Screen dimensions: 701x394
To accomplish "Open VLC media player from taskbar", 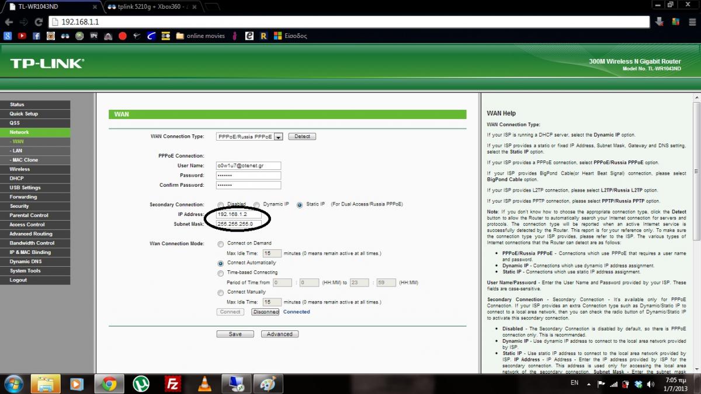I will click(204, 383).
